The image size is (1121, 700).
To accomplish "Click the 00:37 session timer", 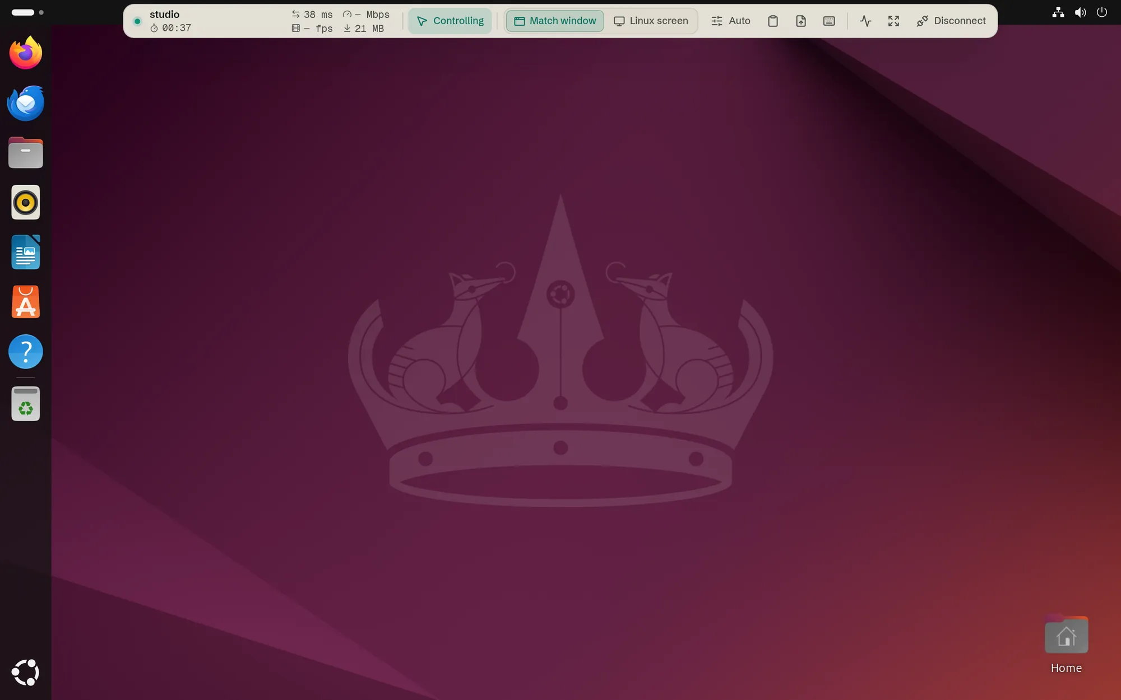I will click(171, 28).
